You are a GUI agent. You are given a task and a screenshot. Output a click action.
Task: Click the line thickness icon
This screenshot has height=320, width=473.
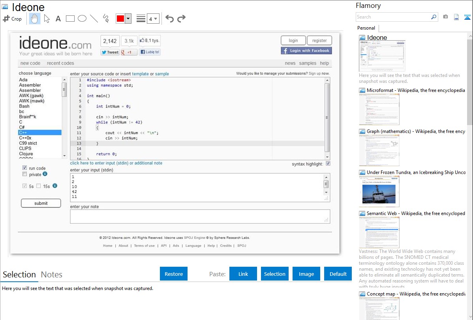(x=141, y=19)
